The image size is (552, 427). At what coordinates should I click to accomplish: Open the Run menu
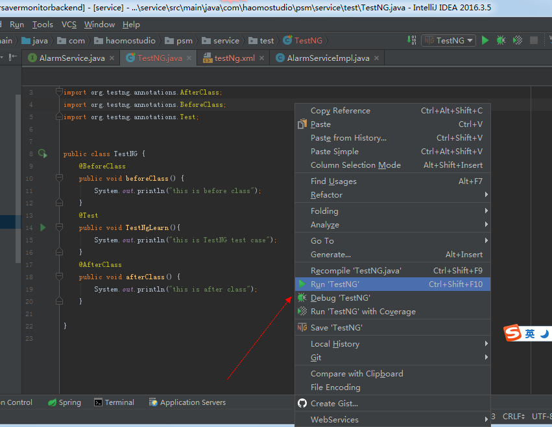pyautogui.click(x=17, y=25)
